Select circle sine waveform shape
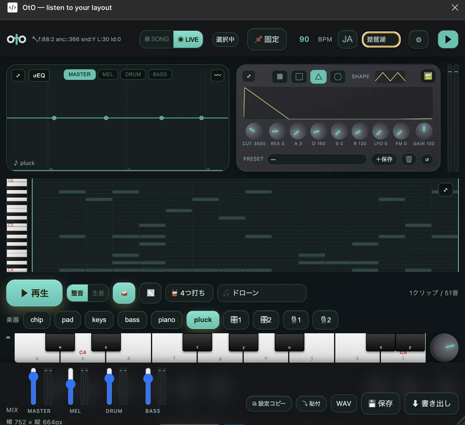Image resolution: width=465 pixels, height=425 pixels. point(338,77)
